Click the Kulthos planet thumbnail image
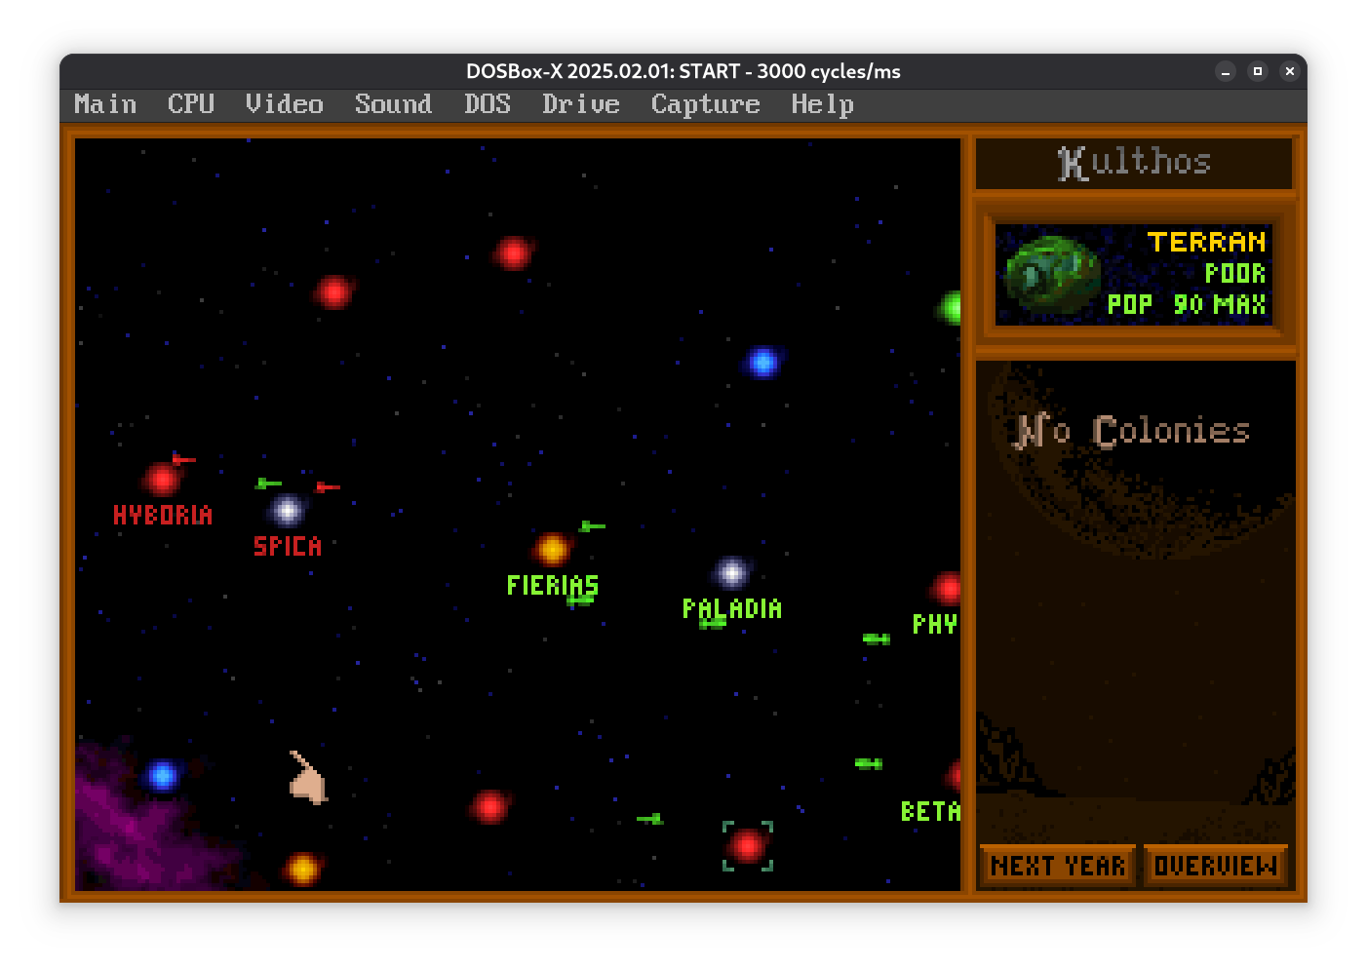1367x968 pixels. [x=1051, y=274]
